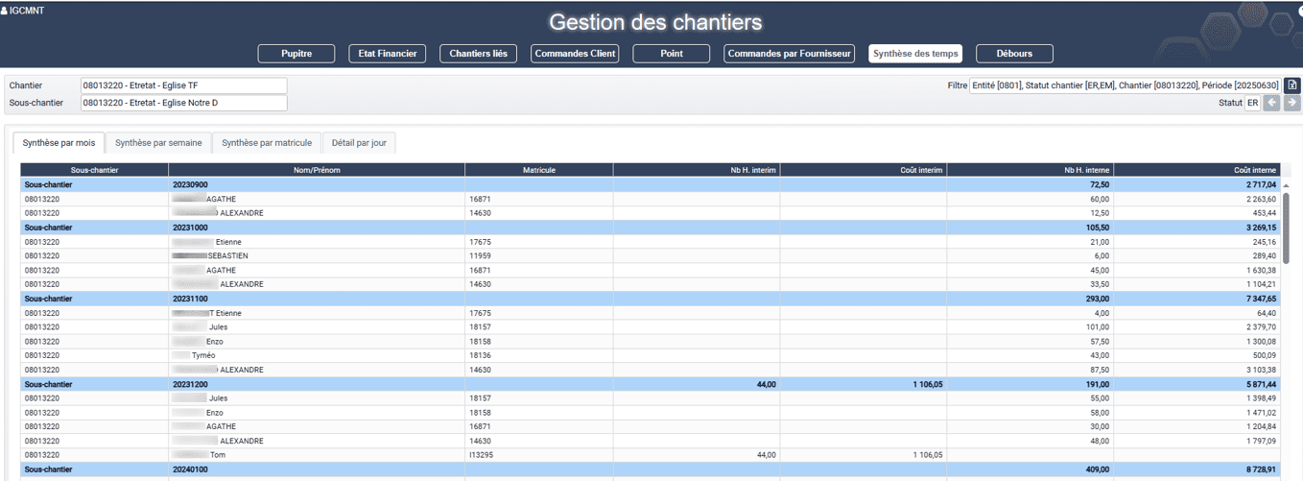The height and width of the screenshot is (481, 1303).
Task: Click cost value 2 263,60
Action: pos(1261,199)
